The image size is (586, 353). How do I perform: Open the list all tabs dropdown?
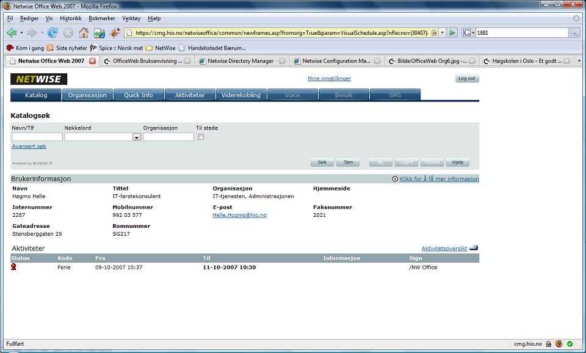579,61
